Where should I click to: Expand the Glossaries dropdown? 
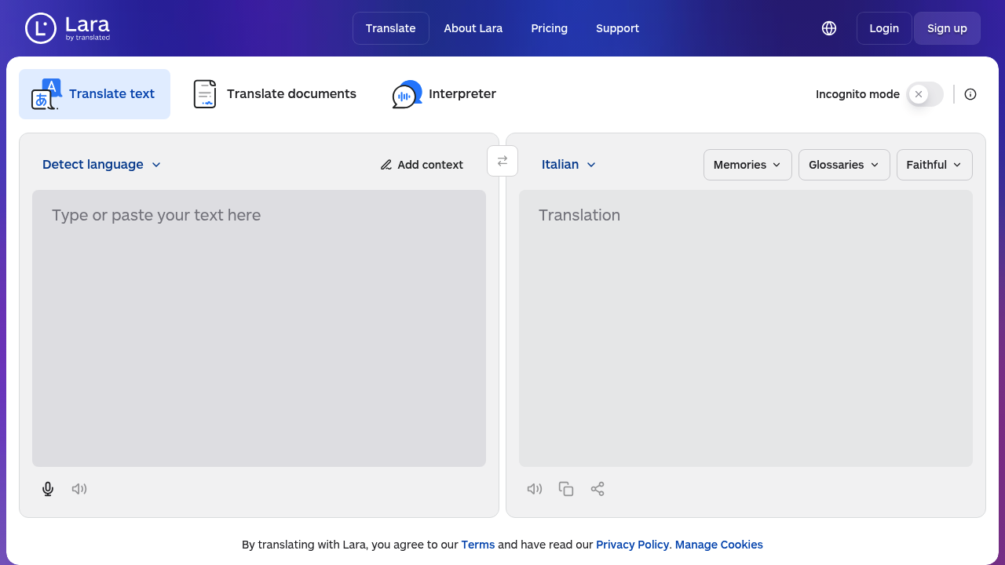[844, 165]
